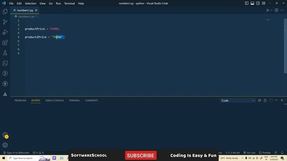287x161 pixels.
Task: Open the triangle-shaped icon in the activity bar
Action: point(5,94)
